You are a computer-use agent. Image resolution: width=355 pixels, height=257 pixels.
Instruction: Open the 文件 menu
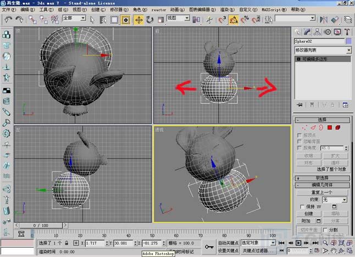(9, 10)
